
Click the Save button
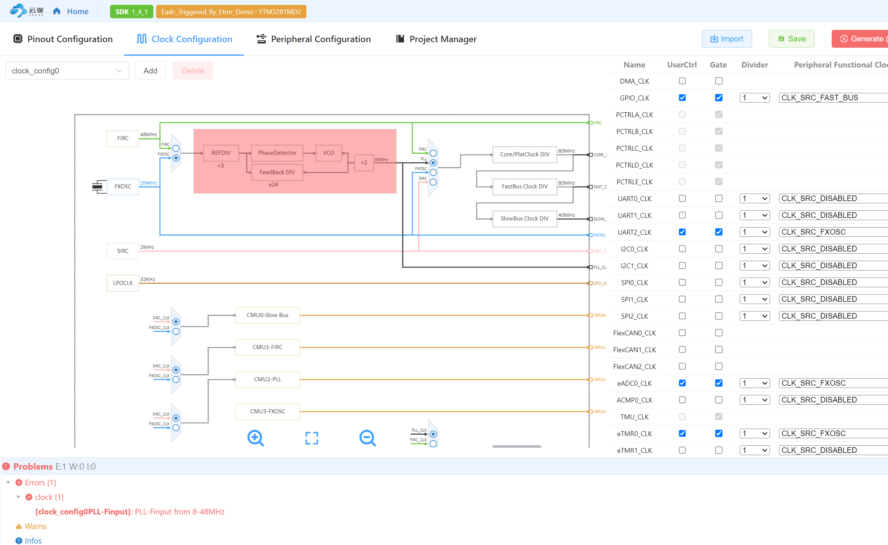pos(792,39)
